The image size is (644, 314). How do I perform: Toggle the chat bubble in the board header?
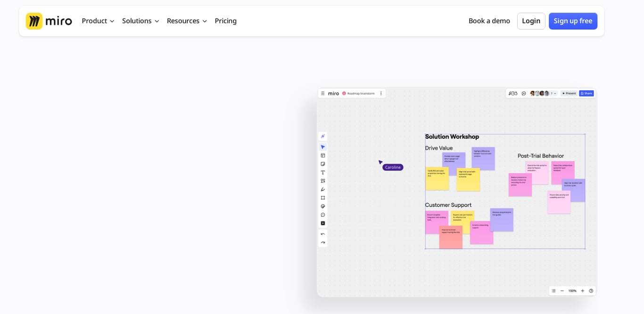(523, 93)
